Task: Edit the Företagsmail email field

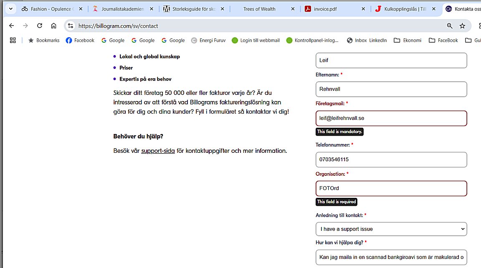Action: 391,119
